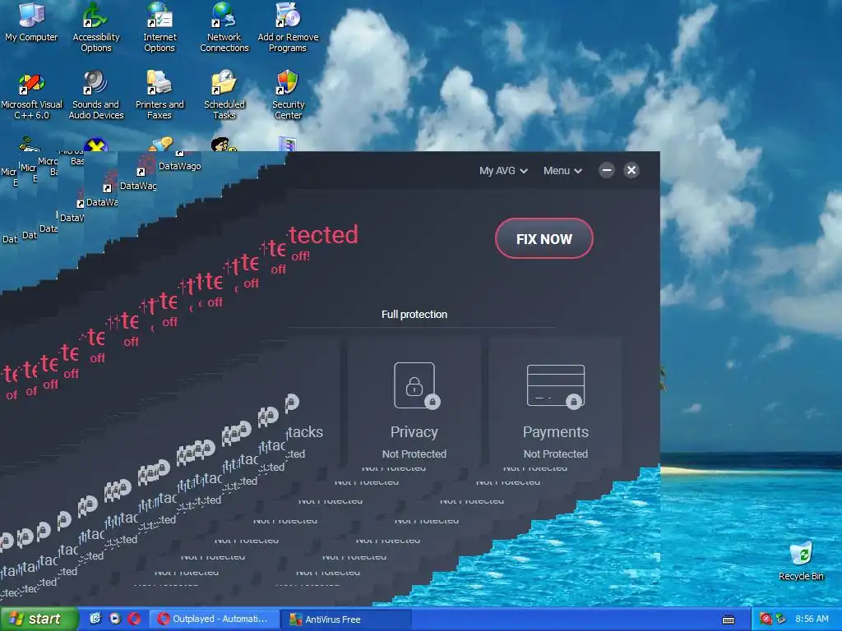Viewport: 842px width, 631px height.
Task: Click the Privacy lock icon
Action: click(415, 386)
